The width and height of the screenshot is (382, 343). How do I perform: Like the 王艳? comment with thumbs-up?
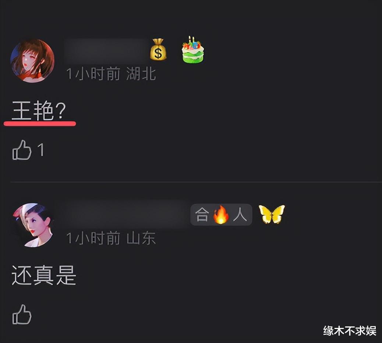(x=22, y=150)
